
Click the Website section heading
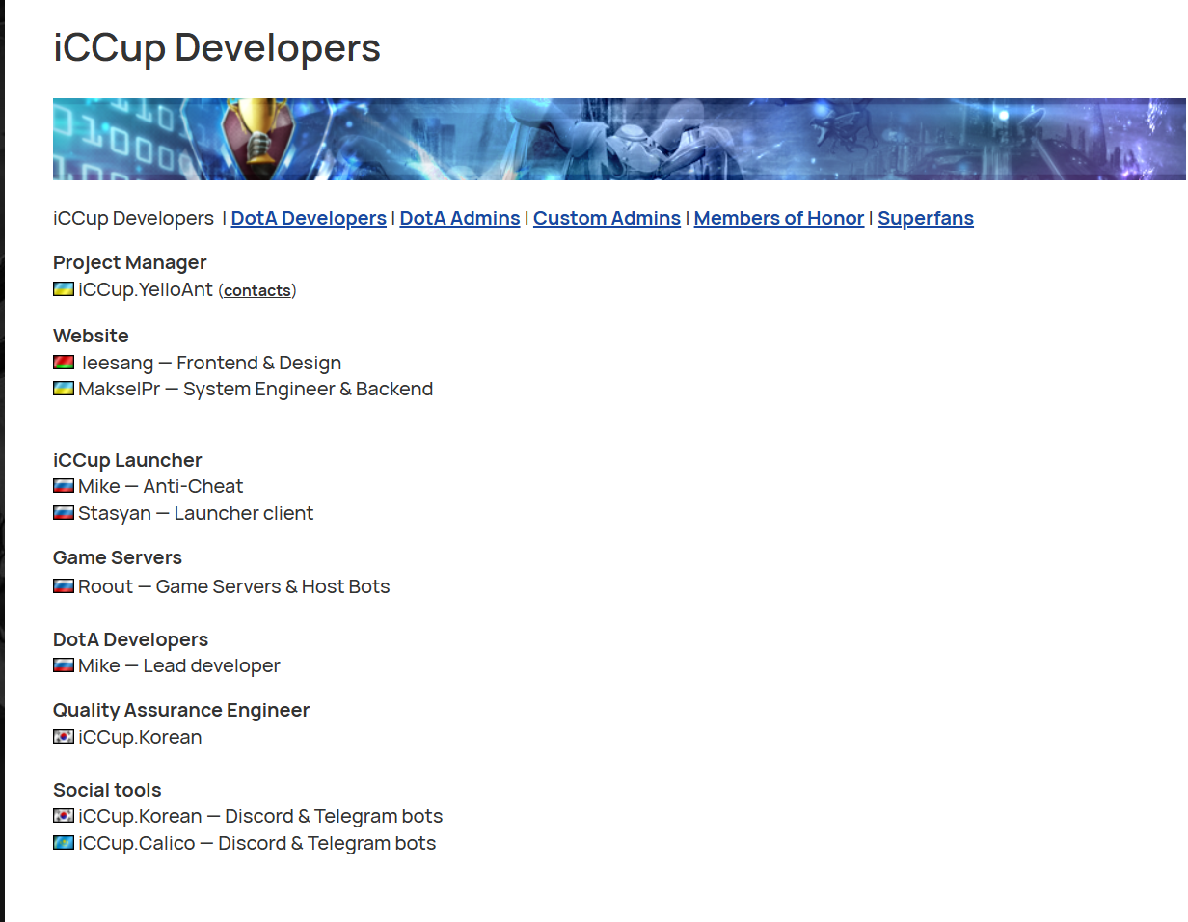tap(91, 336)
